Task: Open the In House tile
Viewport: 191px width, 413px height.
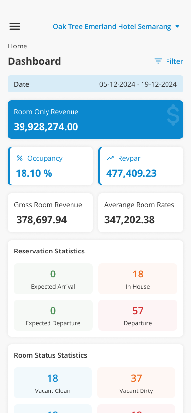Action: 138,278
